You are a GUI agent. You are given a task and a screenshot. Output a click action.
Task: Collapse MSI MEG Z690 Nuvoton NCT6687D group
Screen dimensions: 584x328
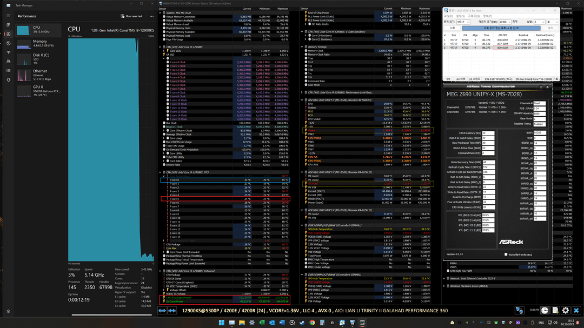tap(302, 100)
